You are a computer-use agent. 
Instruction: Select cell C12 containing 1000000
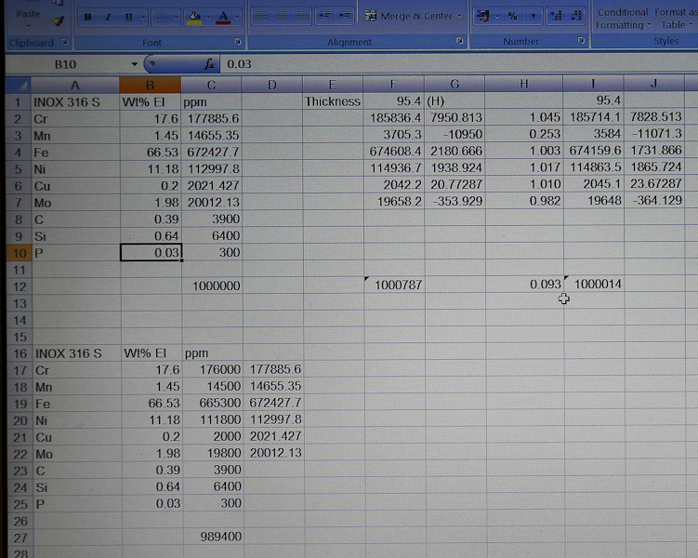[x=212, y=286]
